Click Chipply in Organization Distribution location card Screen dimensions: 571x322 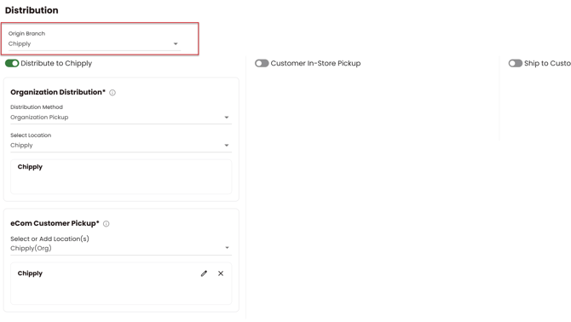click(30, 167)
